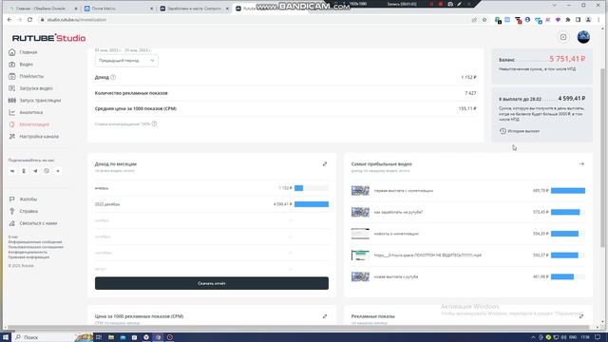The image size is (608, 342).
Task: Switch to the Заработано в месяц tab
Action: click(194, 9)
